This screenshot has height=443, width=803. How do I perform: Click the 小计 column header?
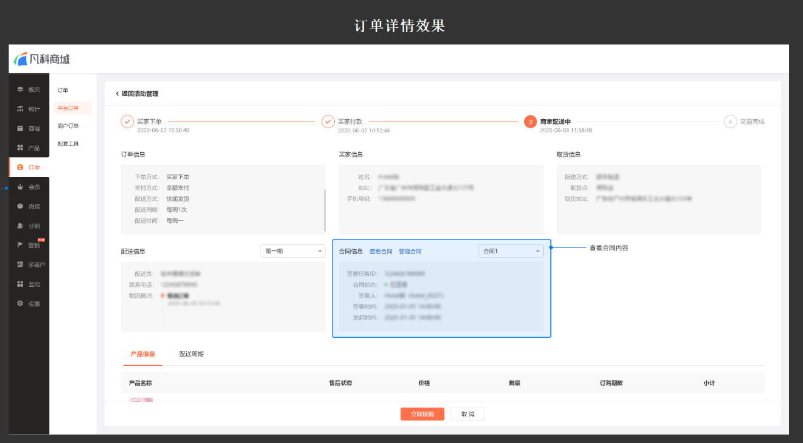(x=709, y=383)
